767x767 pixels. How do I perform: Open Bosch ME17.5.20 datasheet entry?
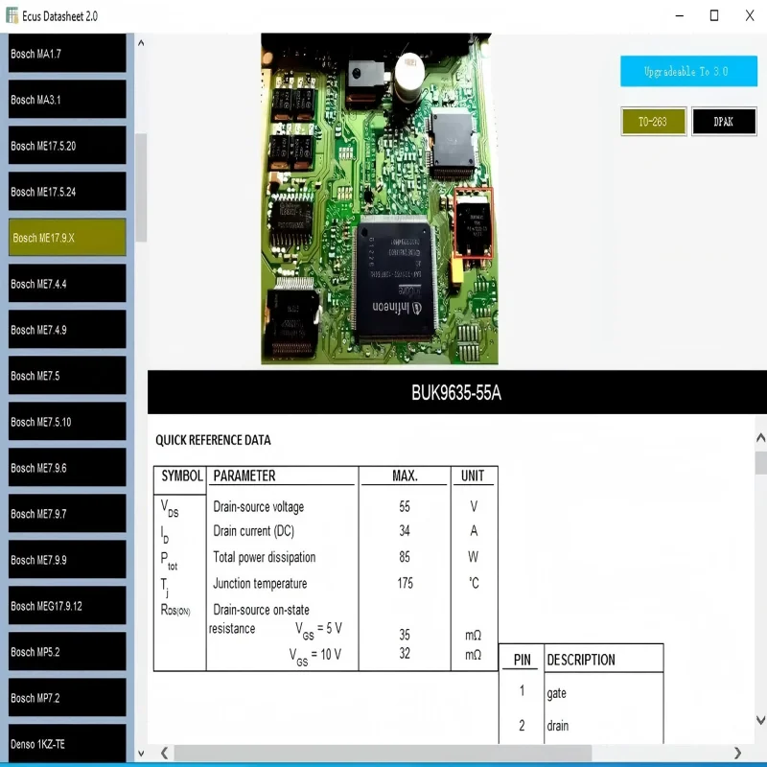66,145
